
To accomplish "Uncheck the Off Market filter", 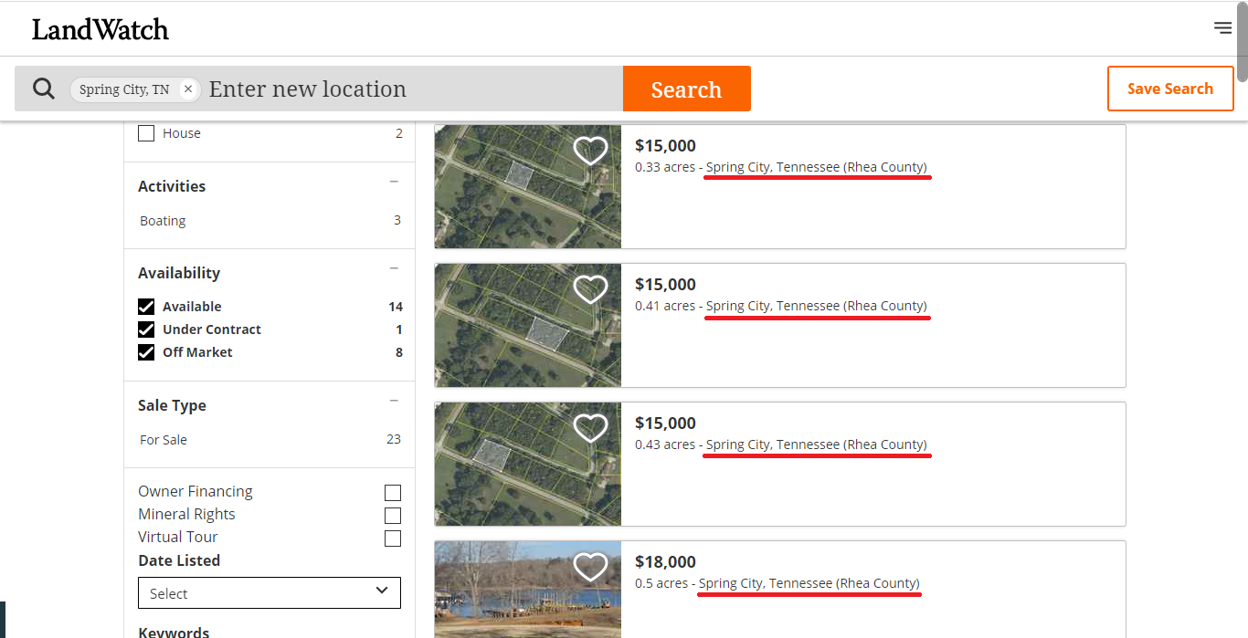I will click(146, 351).
